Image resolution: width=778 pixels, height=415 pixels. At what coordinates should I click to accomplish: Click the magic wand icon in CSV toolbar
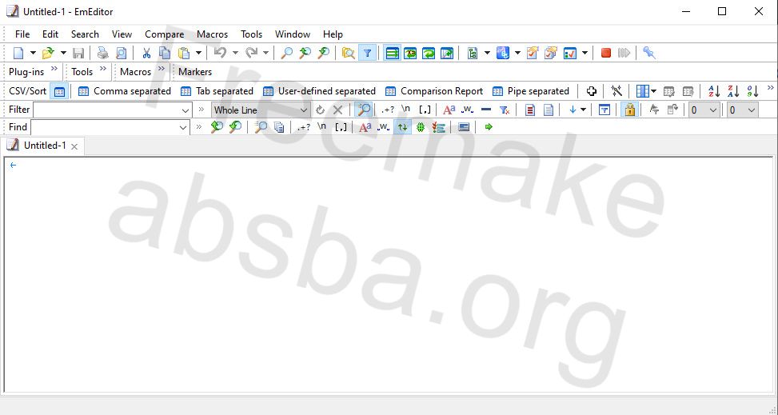[x=616, y=91]
